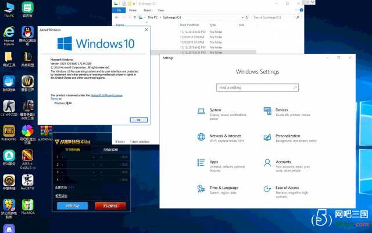Open the FlashSOA desktop icon
372x233 pixels.
27,207
